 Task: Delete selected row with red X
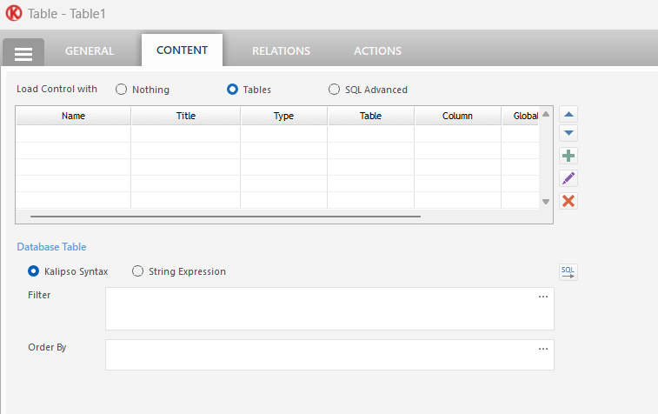coord(568,201)
